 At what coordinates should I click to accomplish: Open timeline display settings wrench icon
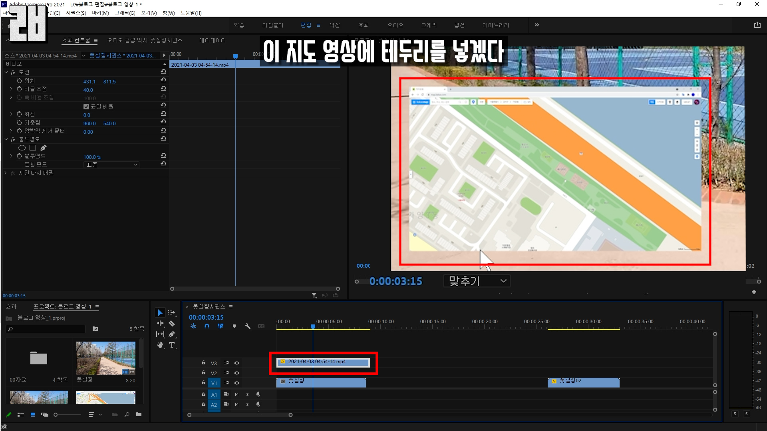(248, 326)
